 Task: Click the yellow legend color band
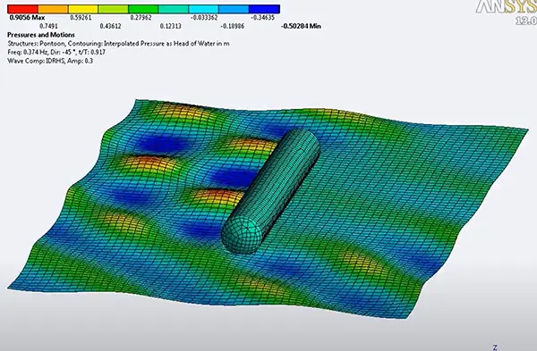pos(83,9)
